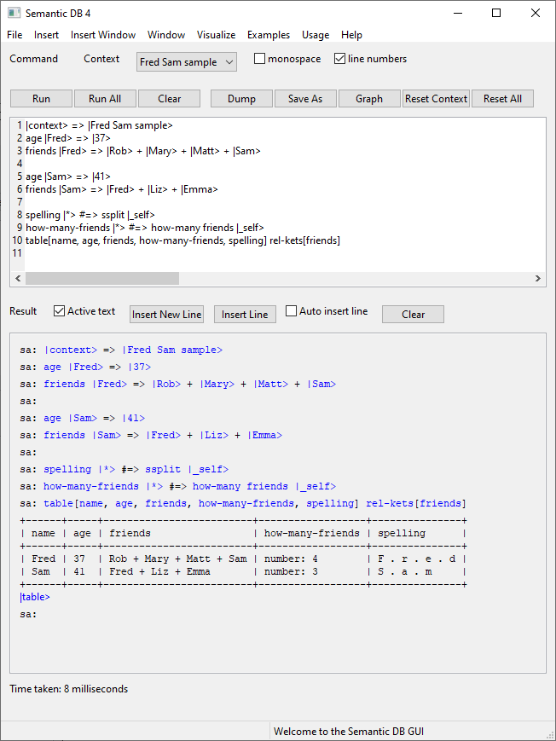Viewport: 556px width, 741px height.
Task: Open the Insert menu
Action: [46, 35]
